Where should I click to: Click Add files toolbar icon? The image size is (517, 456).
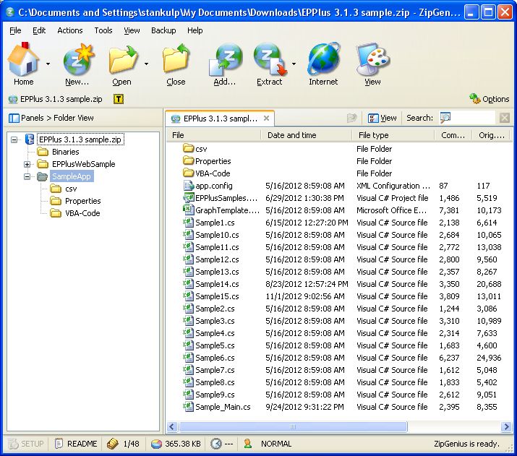(226, 60)
